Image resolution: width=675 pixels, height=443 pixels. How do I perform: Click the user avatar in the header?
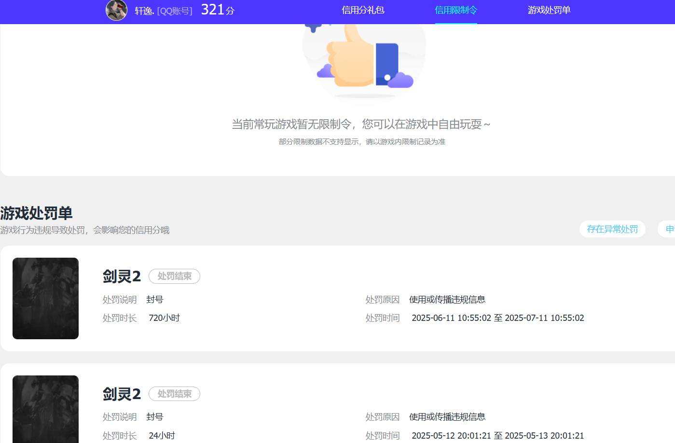(116, 10)
